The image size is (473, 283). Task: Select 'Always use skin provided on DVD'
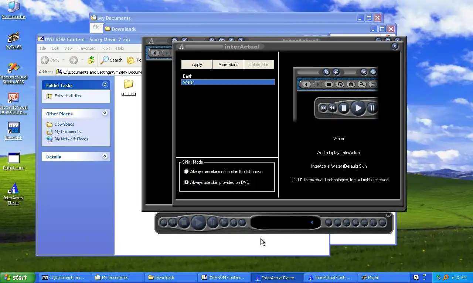[217, 182]
